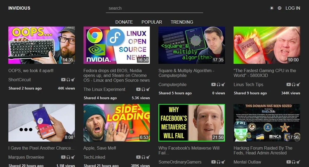This screenshot has width=309, height=167.
Task: Switch to the POPULAR tab
Action: (x=151, y=22)
